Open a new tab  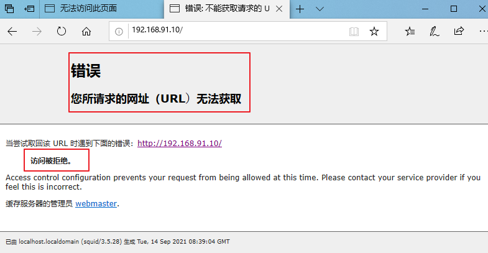pos(300,9)
